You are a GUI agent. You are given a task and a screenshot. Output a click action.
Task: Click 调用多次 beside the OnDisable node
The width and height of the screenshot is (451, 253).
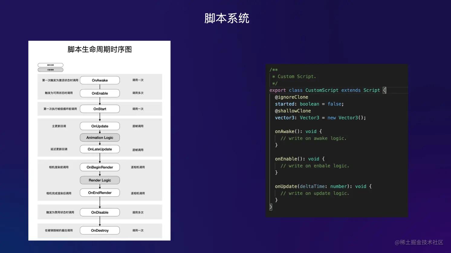click(x=138, y=212)
